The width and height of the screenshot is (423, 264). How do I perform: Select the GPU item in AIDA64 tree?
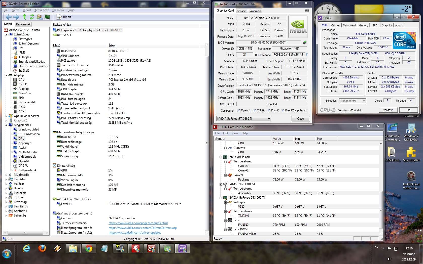coord(21,139)
